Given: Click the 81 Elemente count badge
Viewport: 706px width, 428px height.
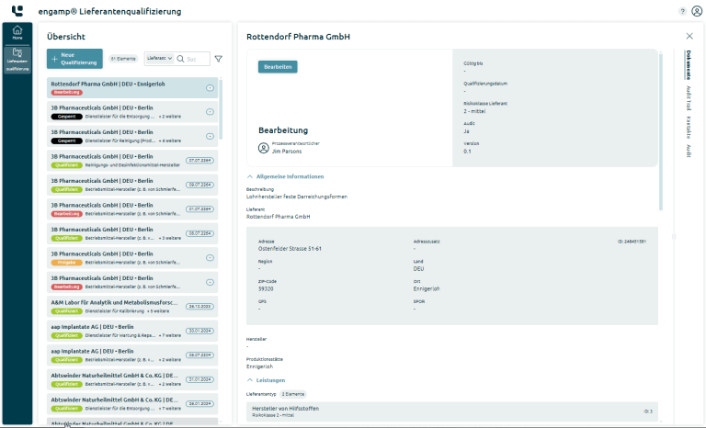Looking at the screenshot, I should (123, 59).
